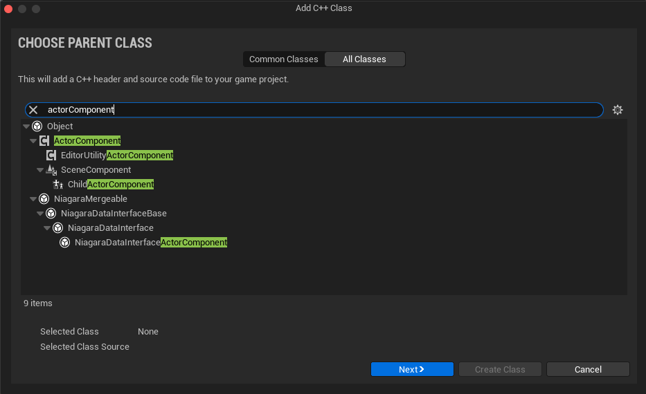Click the NiagaraDataInterfaceBase class icon

click(51, 214)
